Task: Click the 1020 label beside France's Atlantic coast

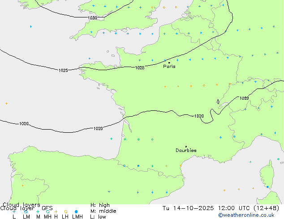Action: pos(98,128)
